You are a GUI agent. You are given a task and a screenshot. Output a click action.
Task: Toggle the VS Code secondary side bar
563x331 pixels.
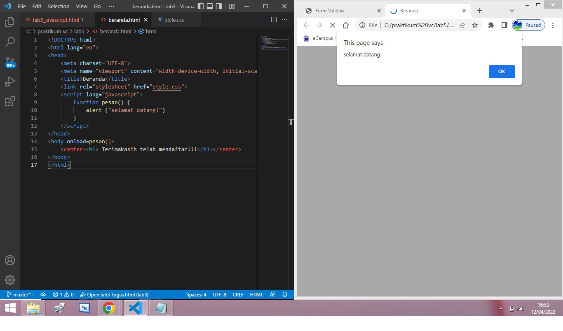(x=219, y=6)
